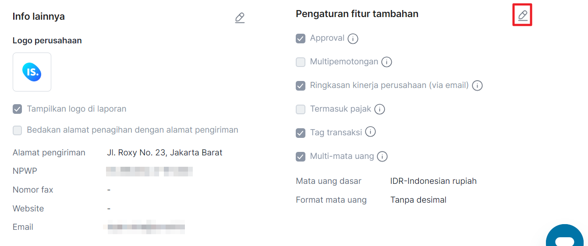Show info for Multi-mata uang
Screen dimensions: 588x246
(x=382, y=156)
